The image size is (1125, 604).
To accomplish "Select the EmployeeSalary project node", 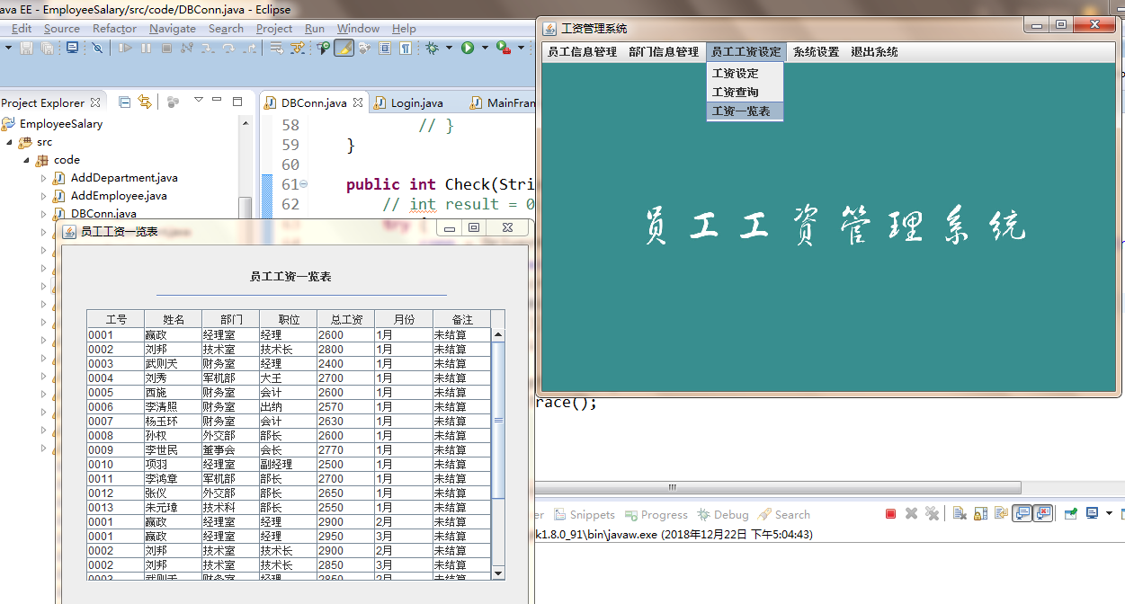I will coord(61,124).
